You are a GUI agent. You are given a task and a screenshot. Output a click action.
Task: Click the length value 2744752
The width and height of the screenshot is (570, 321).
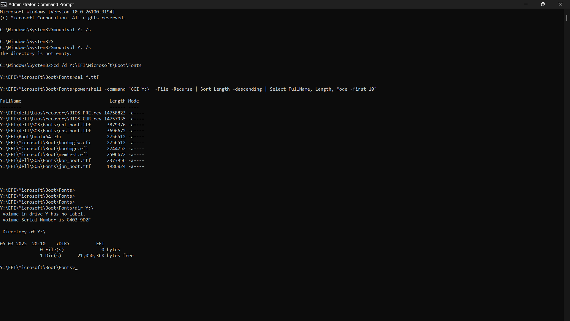coord(116,149)
